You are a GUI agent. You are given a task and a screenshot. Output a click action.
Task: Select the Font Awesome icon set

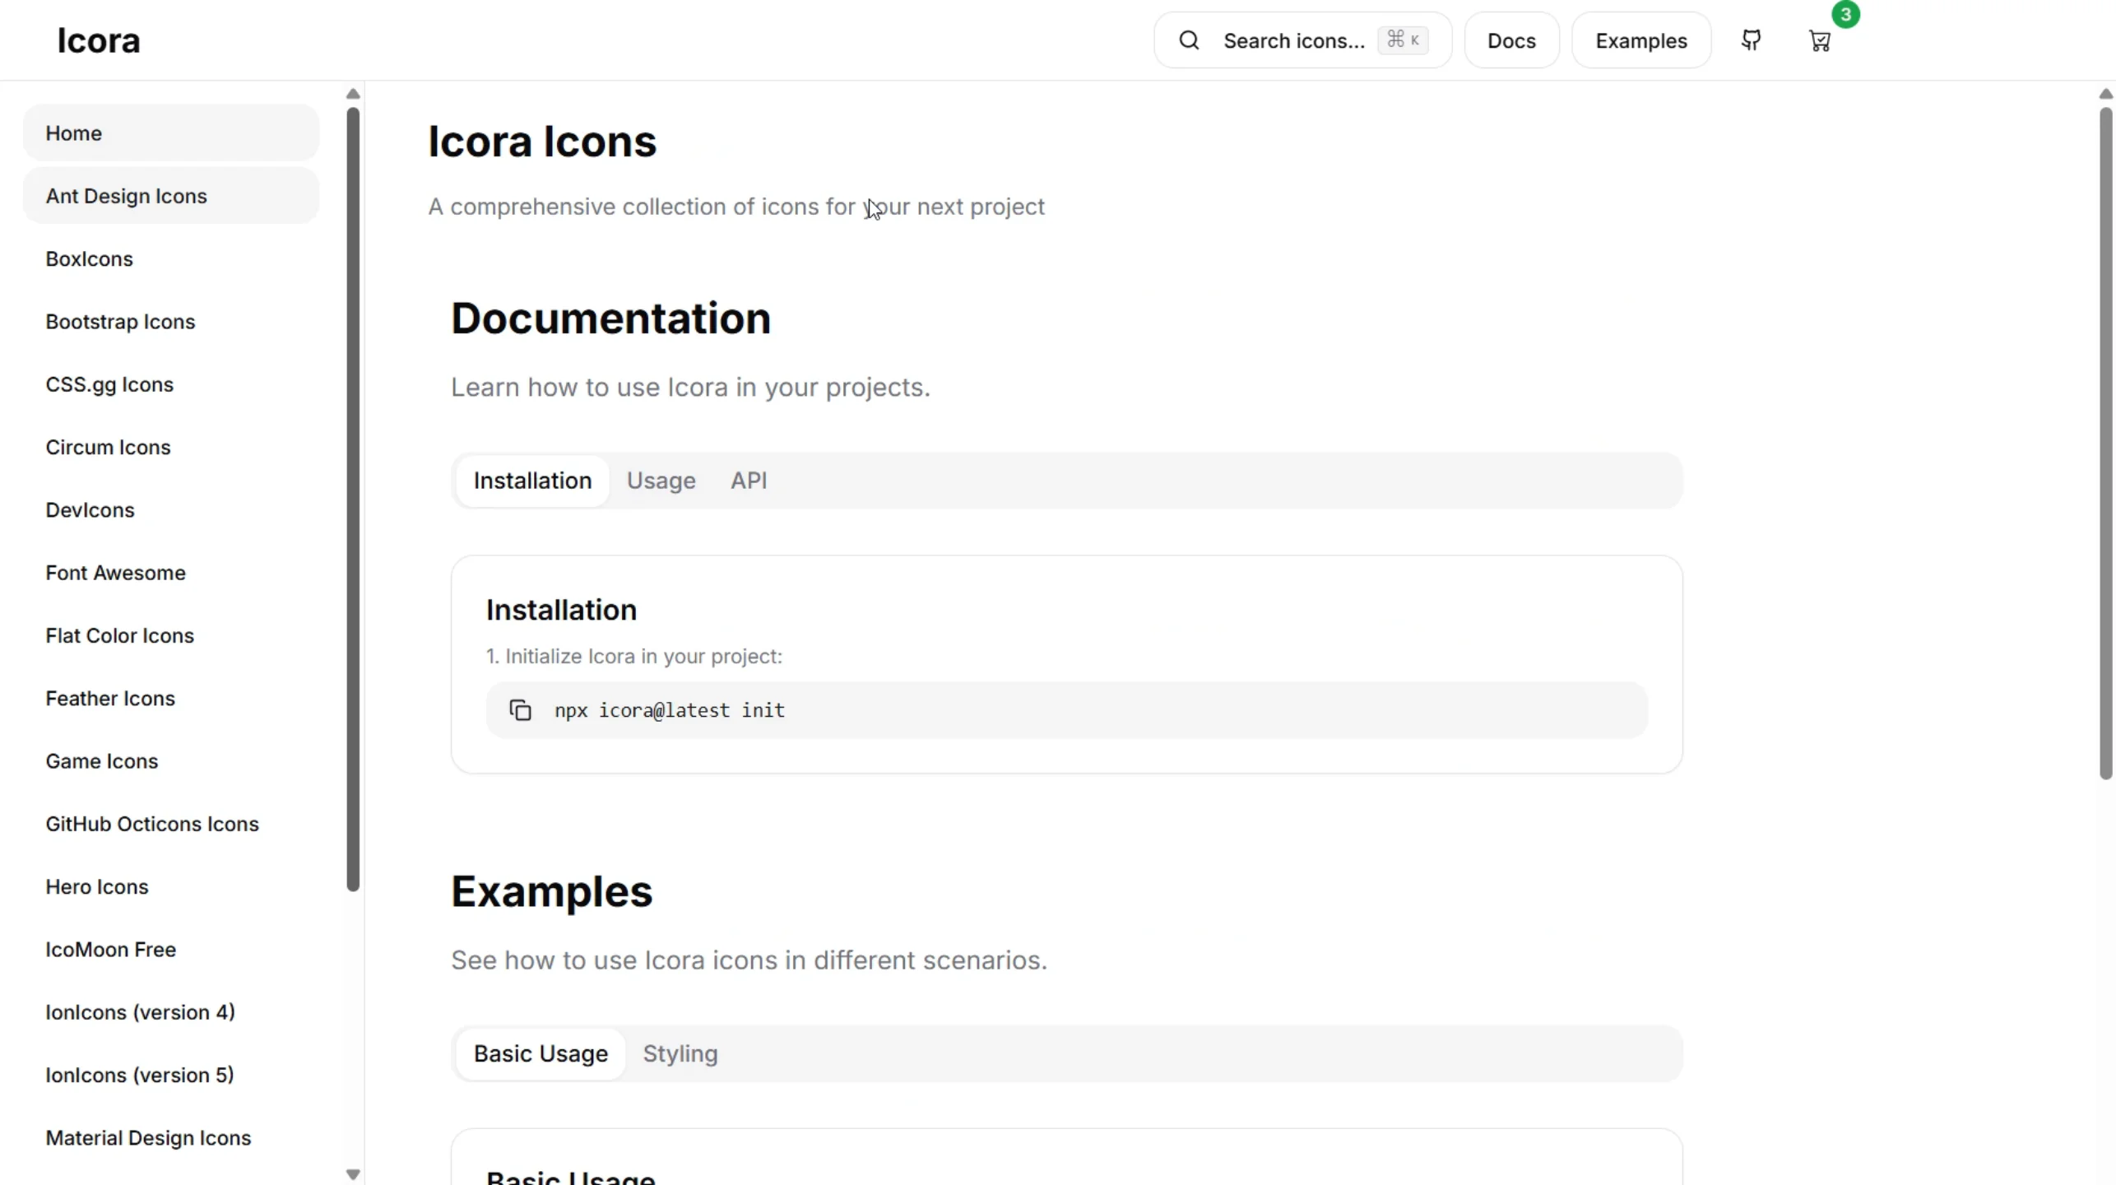point(115,573)
